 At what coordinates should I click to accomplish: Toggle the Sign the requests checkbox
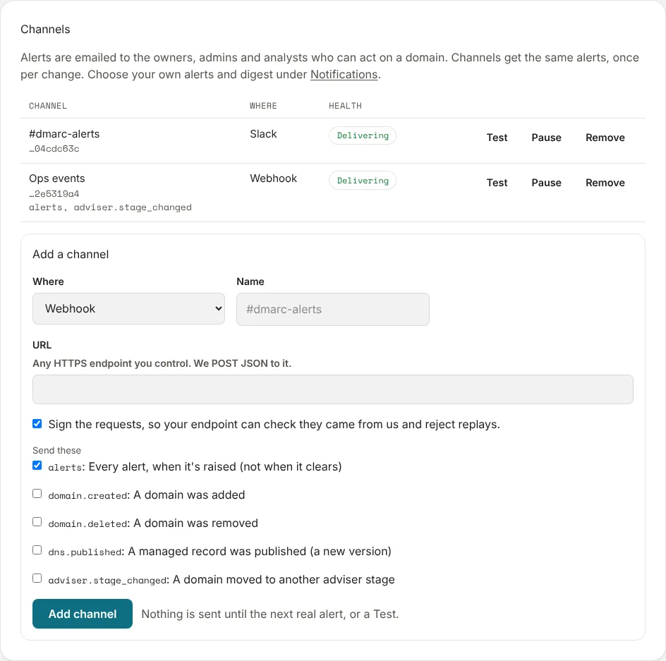pyautogui.click(x=37, y=423)
